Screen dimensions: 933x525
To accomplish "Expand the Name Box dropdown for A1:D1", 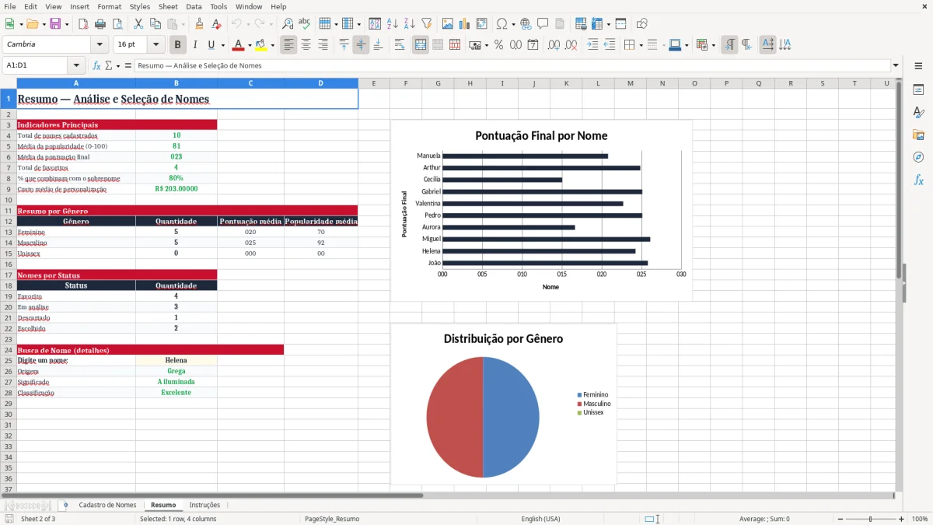I will click(x=76, y=65).
